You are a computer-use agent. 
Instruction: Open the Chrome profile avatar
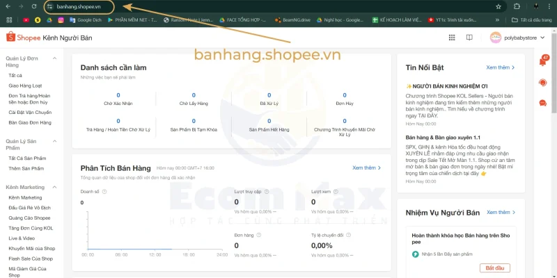[536, 6]
